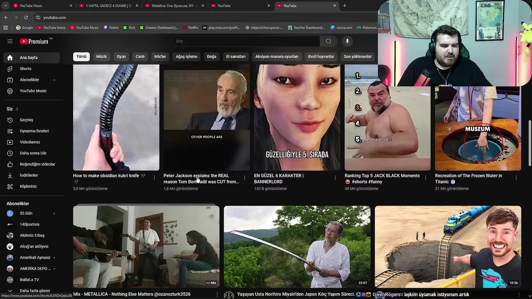Play the GÜZELLİĞİYLE 5. SIRADA short thumbnail
532x299 pixels.
click(x=297, y=118)
